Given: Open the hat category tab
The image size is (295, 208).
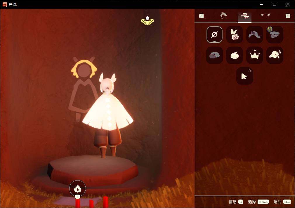Looking at the screenshot, I should click(244, 16).
